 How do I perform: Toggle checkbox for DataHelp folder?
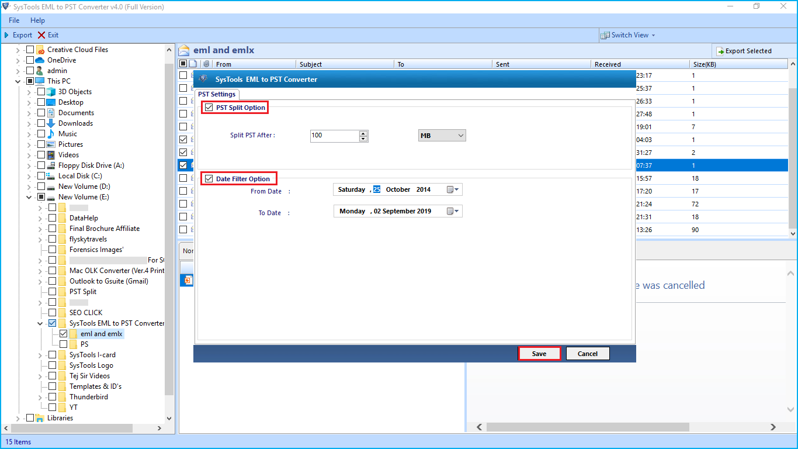pos(53,218)
